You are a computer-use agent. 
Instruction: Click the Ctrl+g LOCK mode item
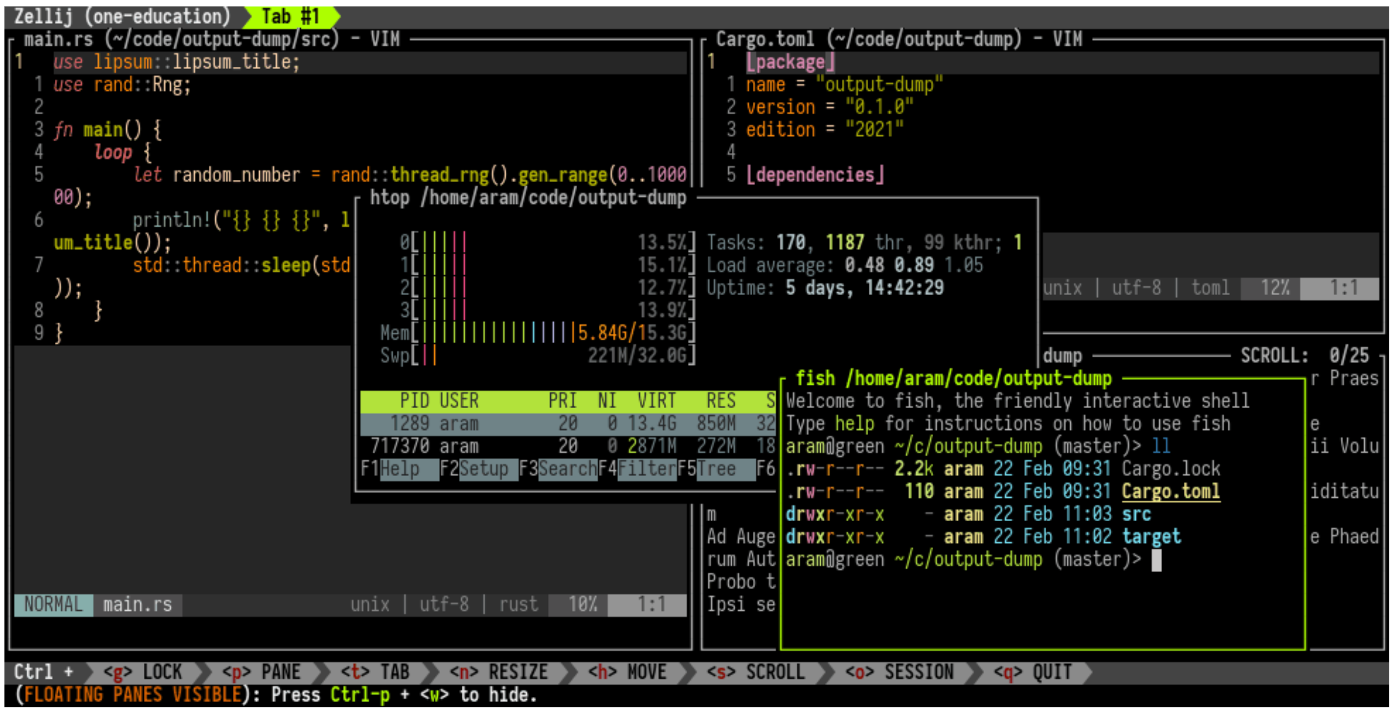(x=143, y=672)
